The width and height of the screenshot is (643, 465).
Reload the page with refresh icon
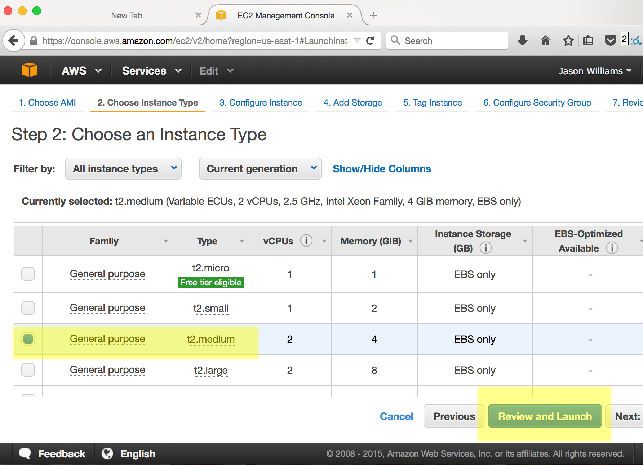point(370,41)
